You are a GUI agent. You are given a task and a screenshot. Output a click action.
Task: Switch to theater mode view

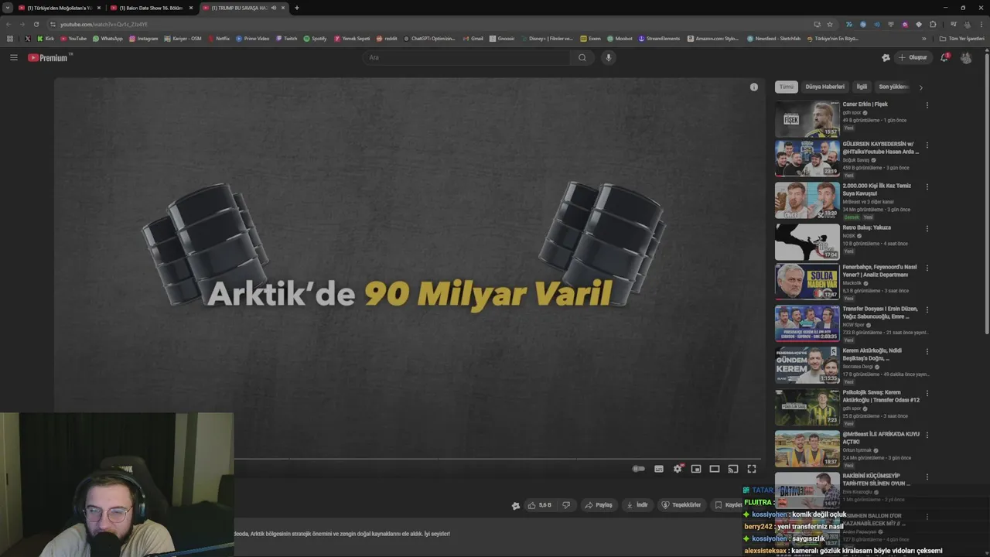[715, 469]
